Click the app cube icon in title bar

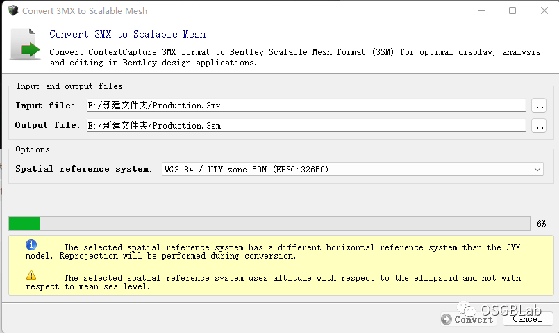coord(13,11)
